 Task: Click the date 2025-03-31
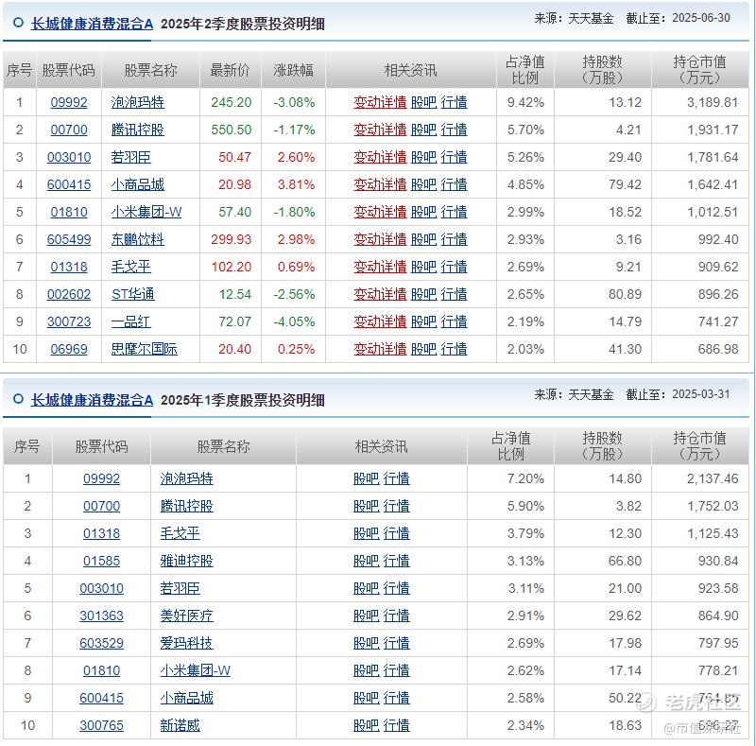pyautogui.click(x=701, y=394)
